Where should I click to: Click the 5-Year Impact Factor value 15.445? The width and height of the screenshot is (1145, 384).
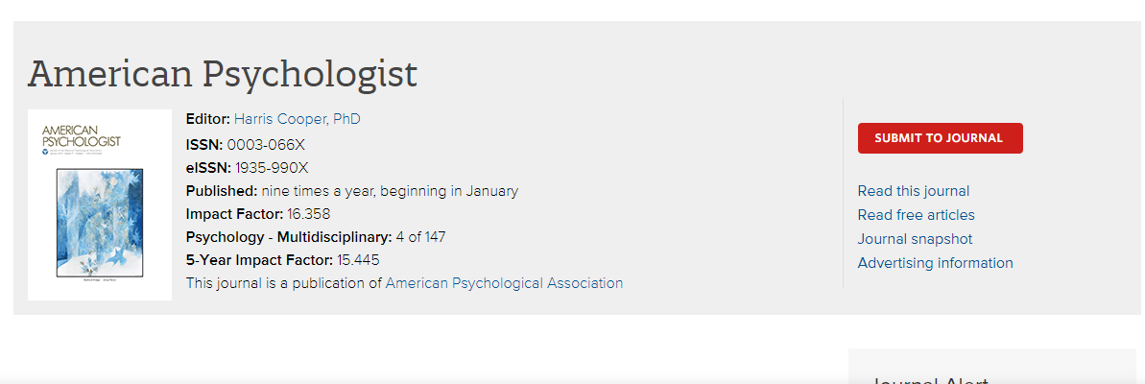pos(358,260)
